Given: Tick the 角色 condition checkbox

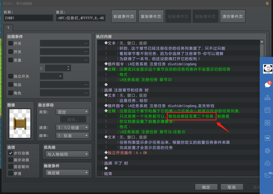Looking at the screenshot, I should [x=11, y=93].
